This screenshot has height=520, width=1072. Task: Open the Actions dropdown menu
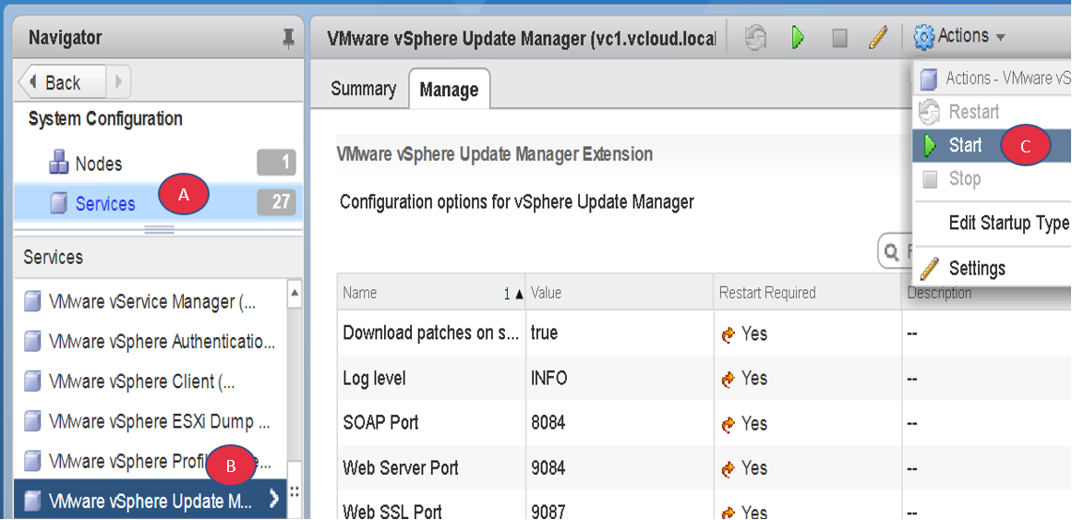click(x=960, y=36)
